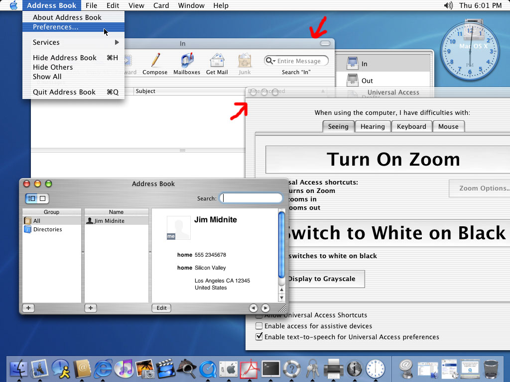Open the Apple menu
The width and height of the screenshot is (510, 382).
(x=13, y=5)
